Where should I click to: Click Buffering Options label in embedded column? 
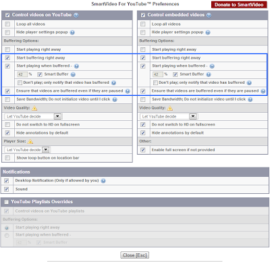(157, 41)
